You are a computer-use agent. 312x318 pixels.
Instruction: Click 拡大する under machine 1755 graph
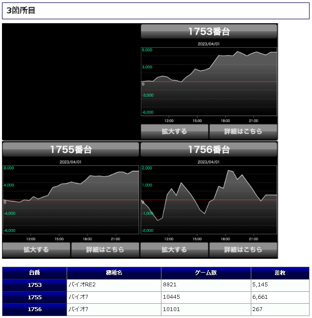[37, 250]
